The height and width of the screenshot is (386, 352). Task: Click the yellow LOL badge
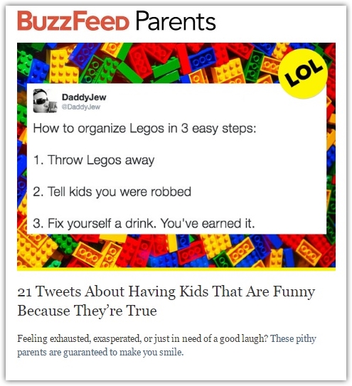click(x=303, y=73)
